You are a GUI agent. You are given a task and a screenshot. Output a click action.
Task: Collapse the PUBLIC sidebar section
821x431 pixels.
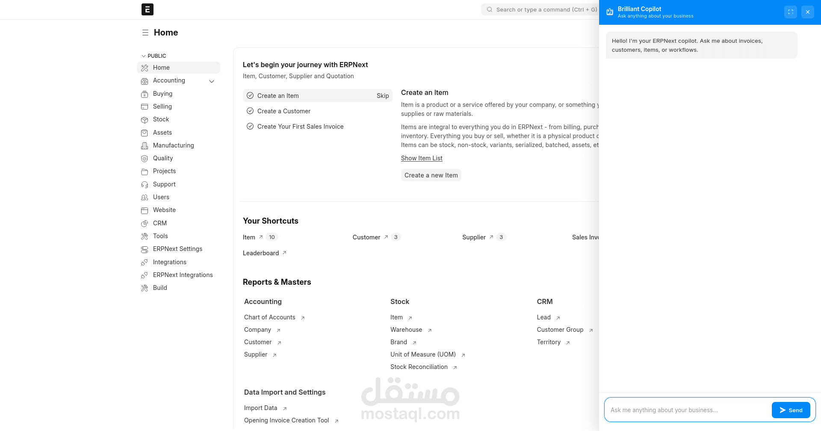coord(154,56)
